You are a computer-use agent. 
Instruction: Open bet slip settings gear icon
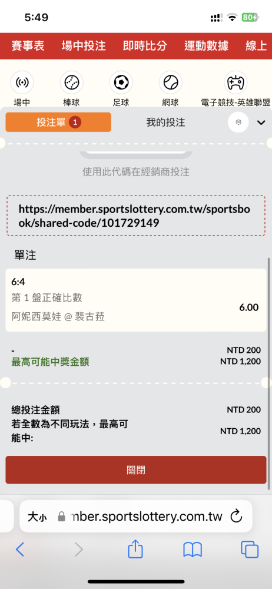tap(238, 122)
